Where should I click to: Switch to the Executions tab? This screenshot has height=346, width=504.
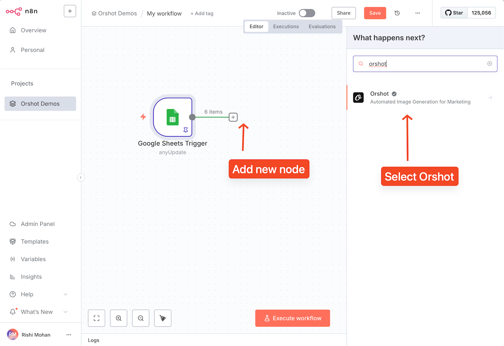(x=286, y=27)
